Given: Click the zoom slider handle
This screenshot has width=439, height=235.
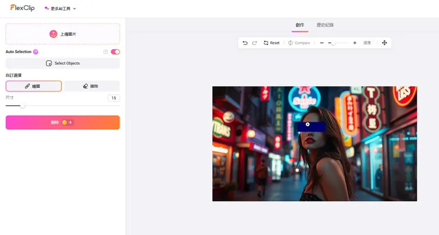Looking at the screenshot, I should tap(333, 43).
